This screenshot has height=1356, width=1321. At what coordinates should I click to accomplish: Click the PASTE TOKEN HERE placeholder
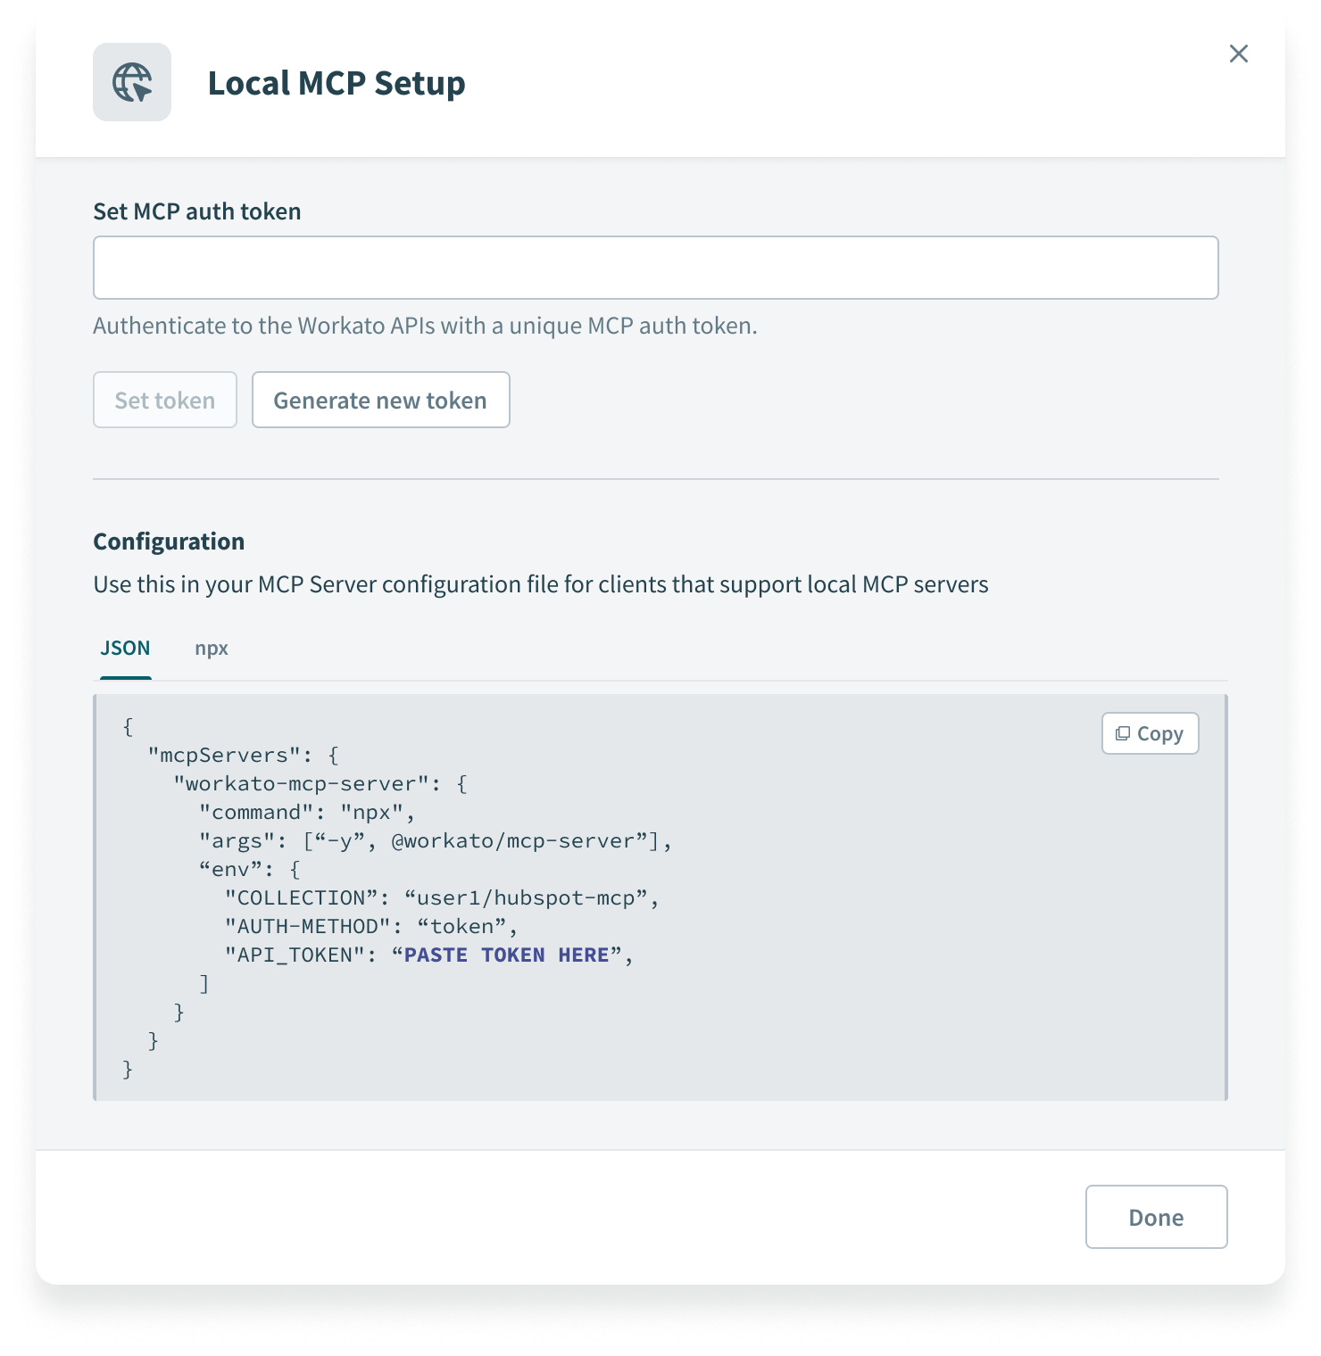click(506, 955)
